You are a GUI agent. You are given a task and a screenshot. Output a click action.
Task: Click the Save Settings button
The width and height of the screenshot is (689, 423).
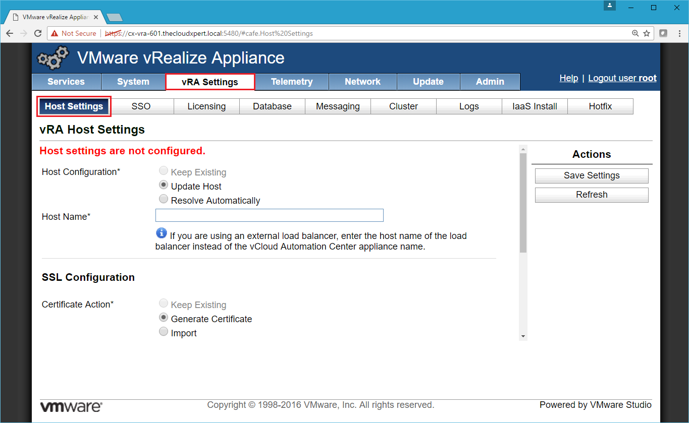591,175
